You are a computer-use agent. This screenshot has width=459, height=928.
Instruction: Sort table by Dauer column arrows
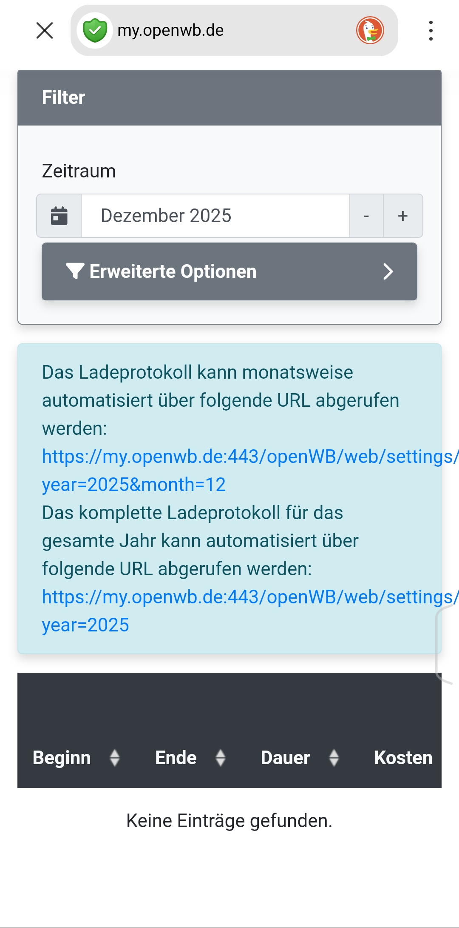334,758
